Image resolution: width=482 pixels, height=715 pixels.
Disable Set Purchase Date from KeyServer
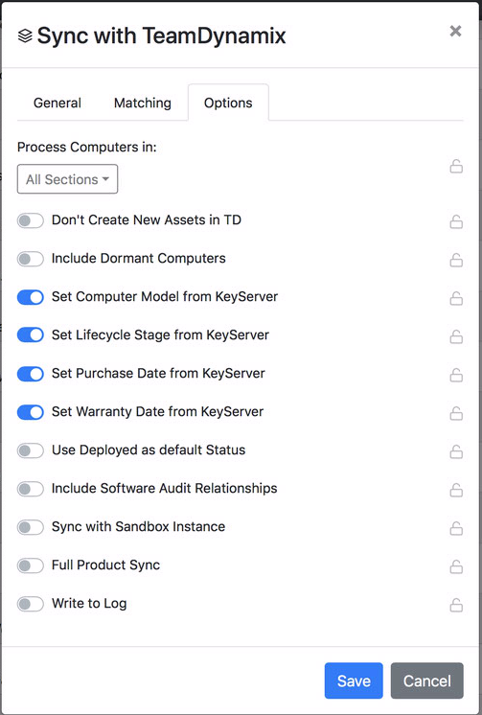[x=31, y=374]
